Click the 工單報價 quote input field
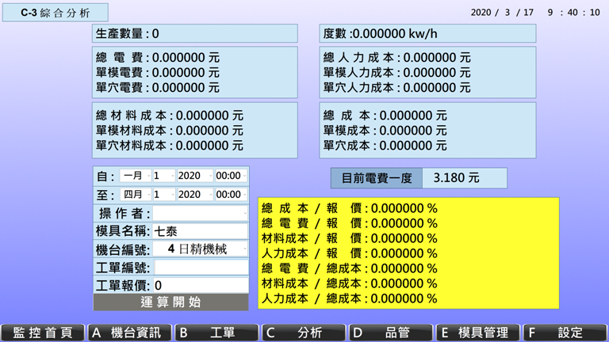The width and height of the screenshot is (609, 342). 200,285
